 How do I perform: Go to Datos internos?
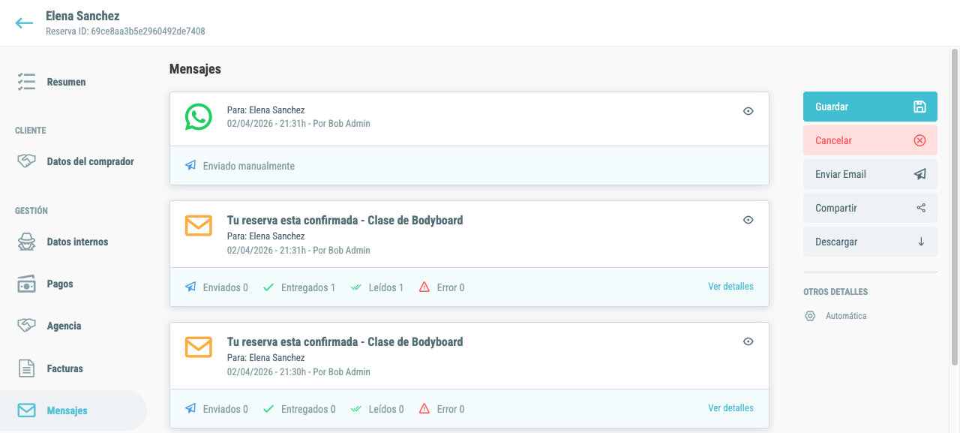point(73,242)
